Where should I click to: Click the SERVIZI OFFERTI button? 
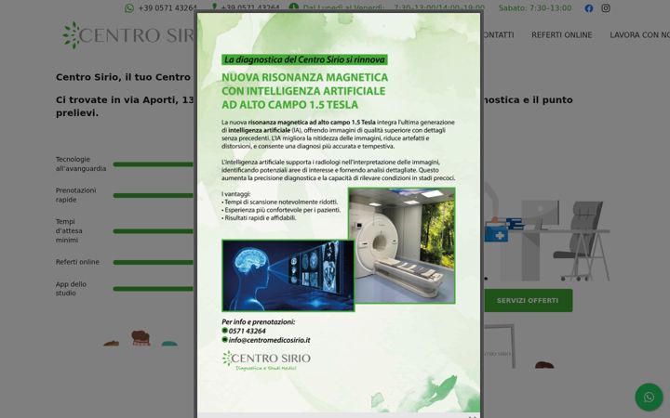(528, 300)
